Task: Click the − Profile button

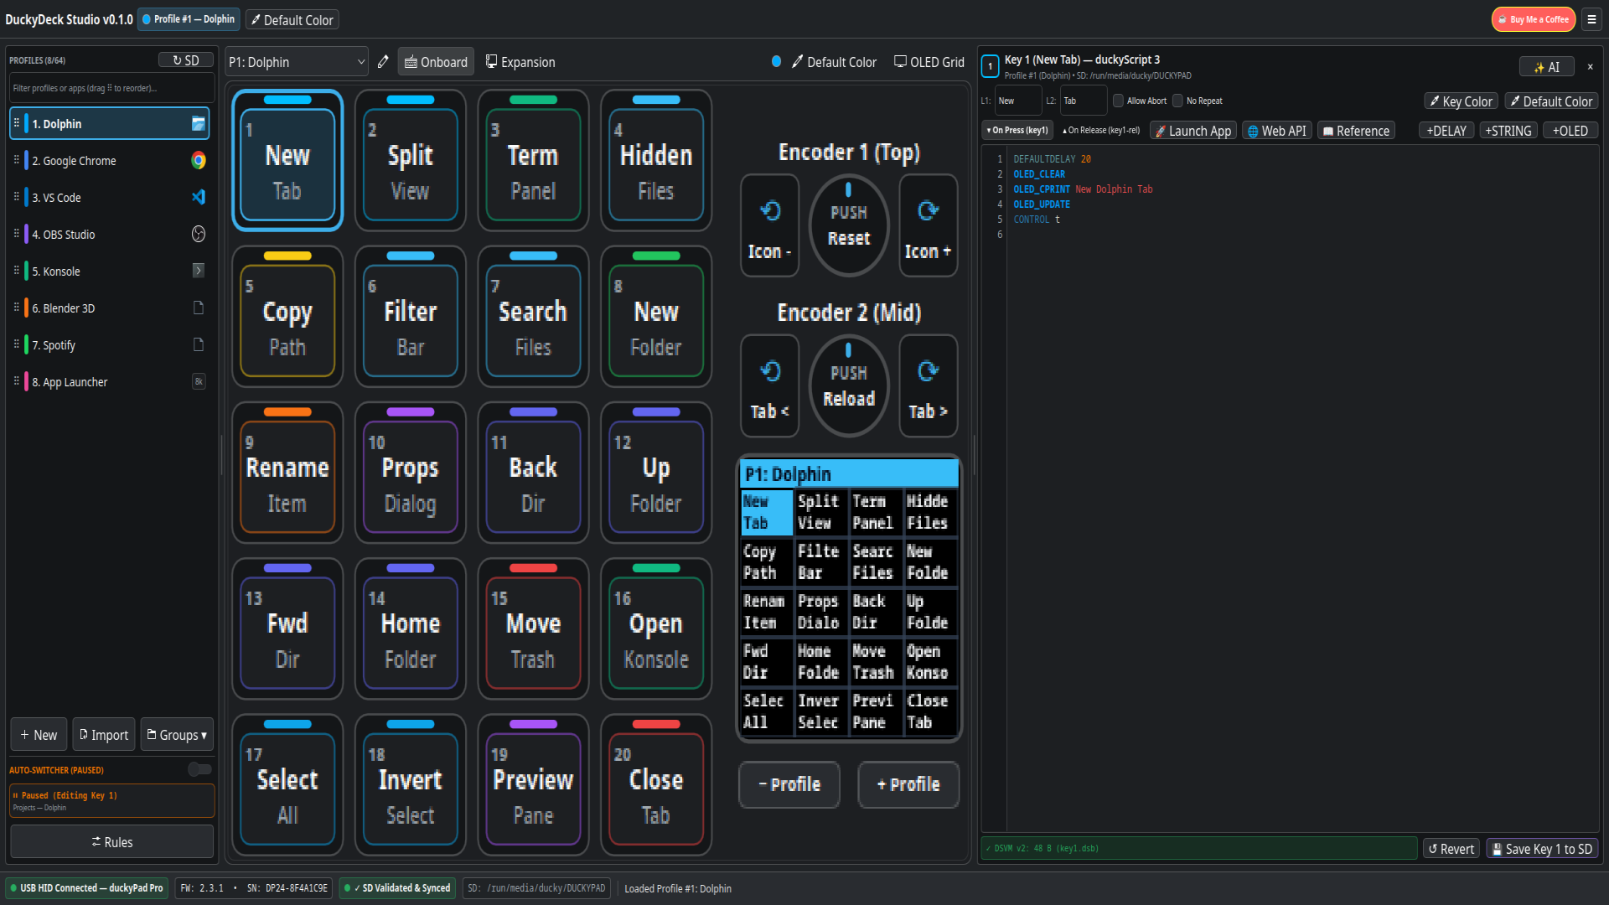Action: tap(789, 784)
